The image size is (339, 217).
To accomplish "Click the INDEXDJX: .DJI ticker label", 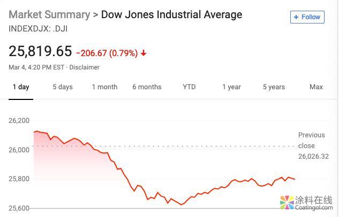I will (38, 28).
